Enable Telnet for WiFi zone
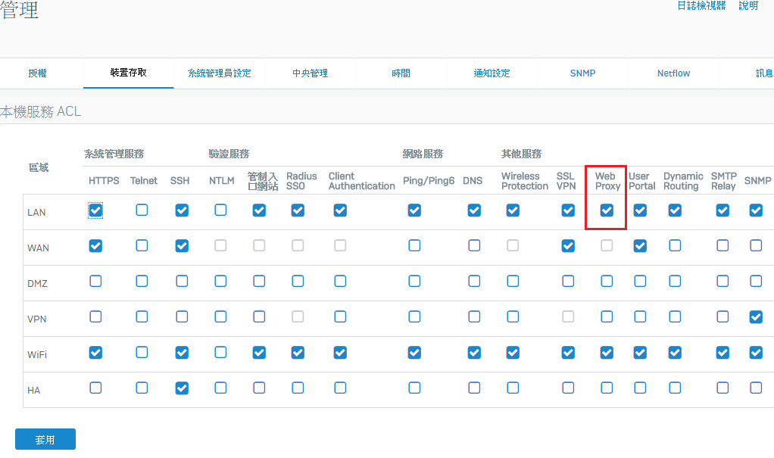Image resolution: width=774 pixels, height=458 pixels. tap(142, 352)
